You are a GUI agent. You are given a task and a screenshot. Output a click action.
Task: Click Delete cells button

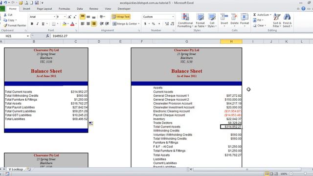click(x=234, y=20)
